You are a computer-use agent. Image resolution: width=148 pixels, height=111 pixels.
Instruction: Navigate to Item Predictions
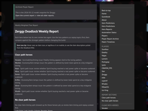click(108, 23)
